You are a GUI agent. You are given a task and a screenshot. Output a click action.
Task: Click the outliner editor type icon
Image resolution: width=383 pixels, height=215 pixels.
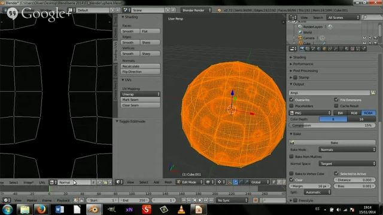coord(293,17)
